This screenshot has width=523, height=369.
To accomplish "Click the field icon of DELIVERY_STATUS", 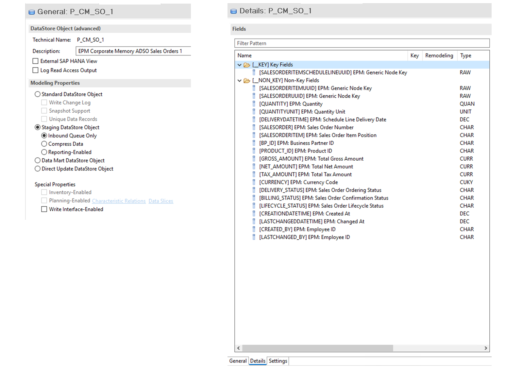I will (x=254, y=190).
